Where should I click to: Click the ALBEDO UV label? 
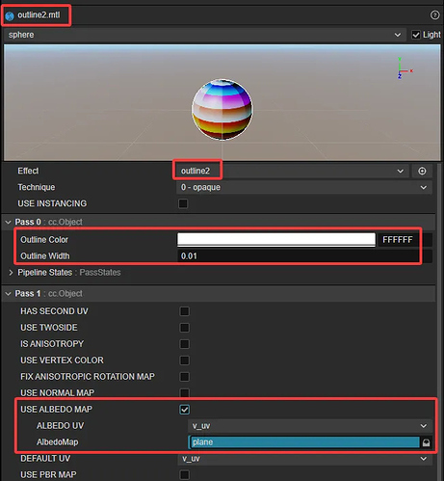click(x=61, y=426)
